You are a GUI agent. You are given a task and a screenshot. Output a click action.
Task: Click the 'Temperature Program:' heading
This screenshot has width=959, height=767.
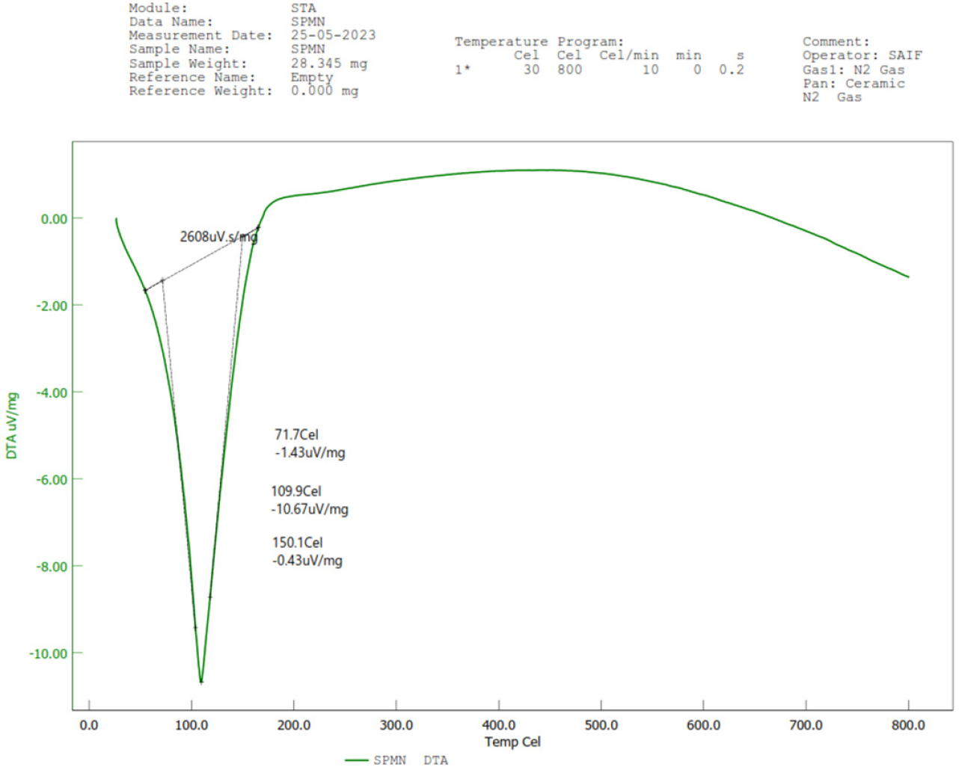tap(539, 42)
